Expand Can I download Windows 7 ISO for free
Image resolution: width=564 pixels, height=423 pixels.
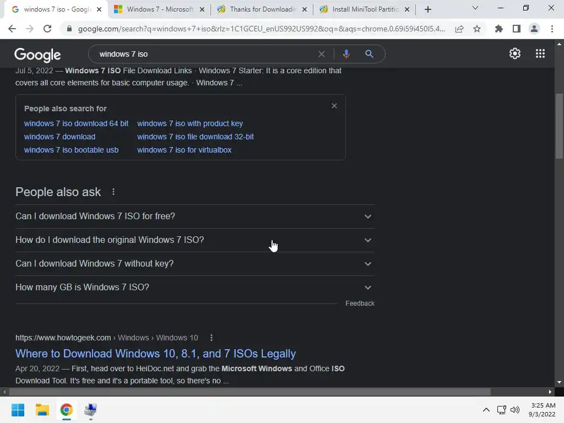click(x=195, y=216)
